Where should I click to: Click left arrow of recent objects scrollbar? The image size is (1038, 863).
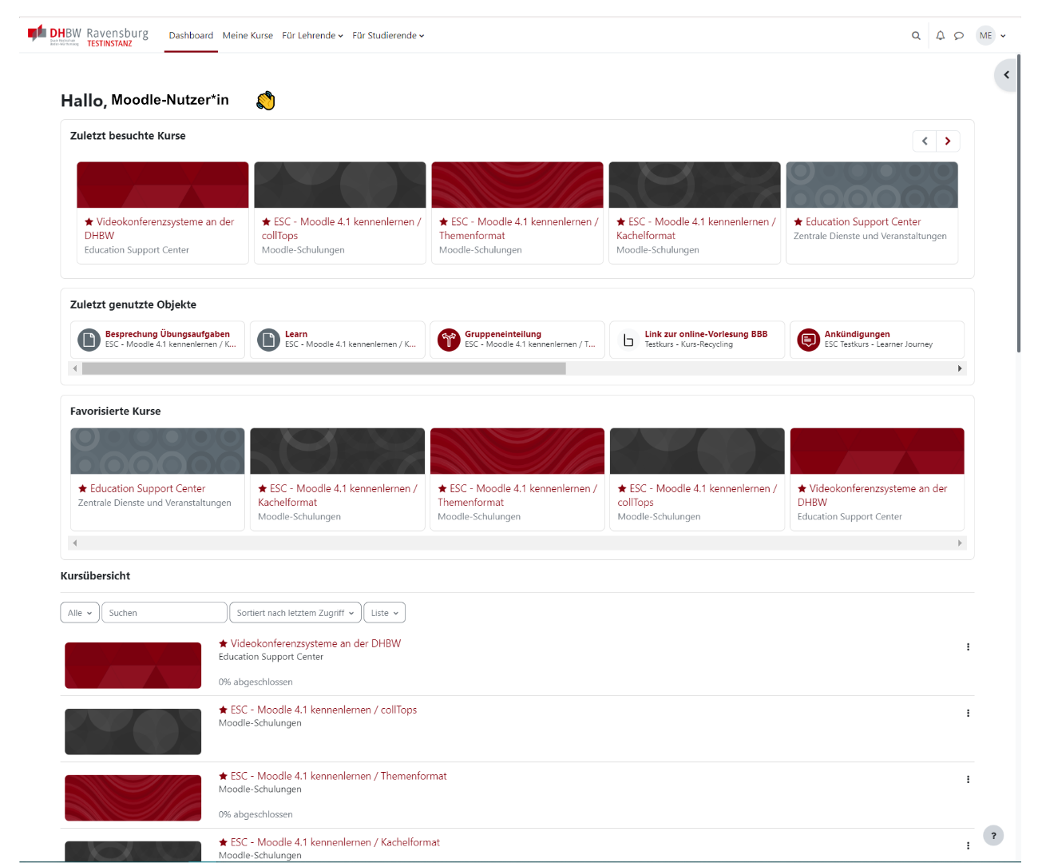point(75,368)
